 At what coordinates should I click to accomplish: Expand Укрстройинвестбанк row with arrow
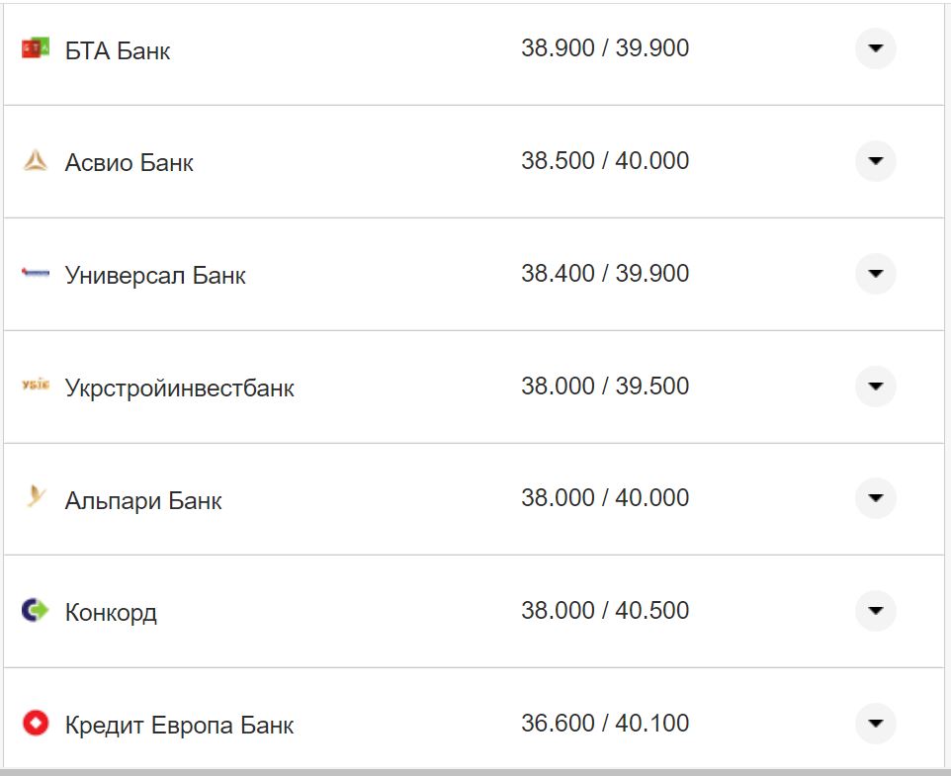coord(875,387)
